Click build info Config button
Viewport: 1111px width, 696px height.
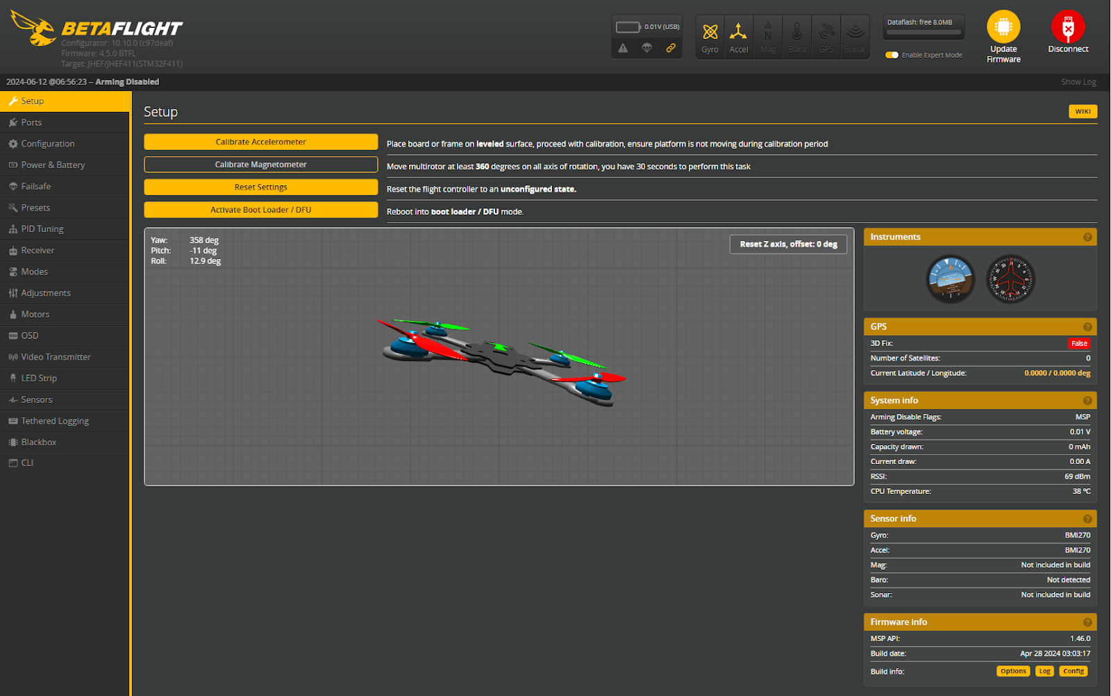pos(1074,672)
